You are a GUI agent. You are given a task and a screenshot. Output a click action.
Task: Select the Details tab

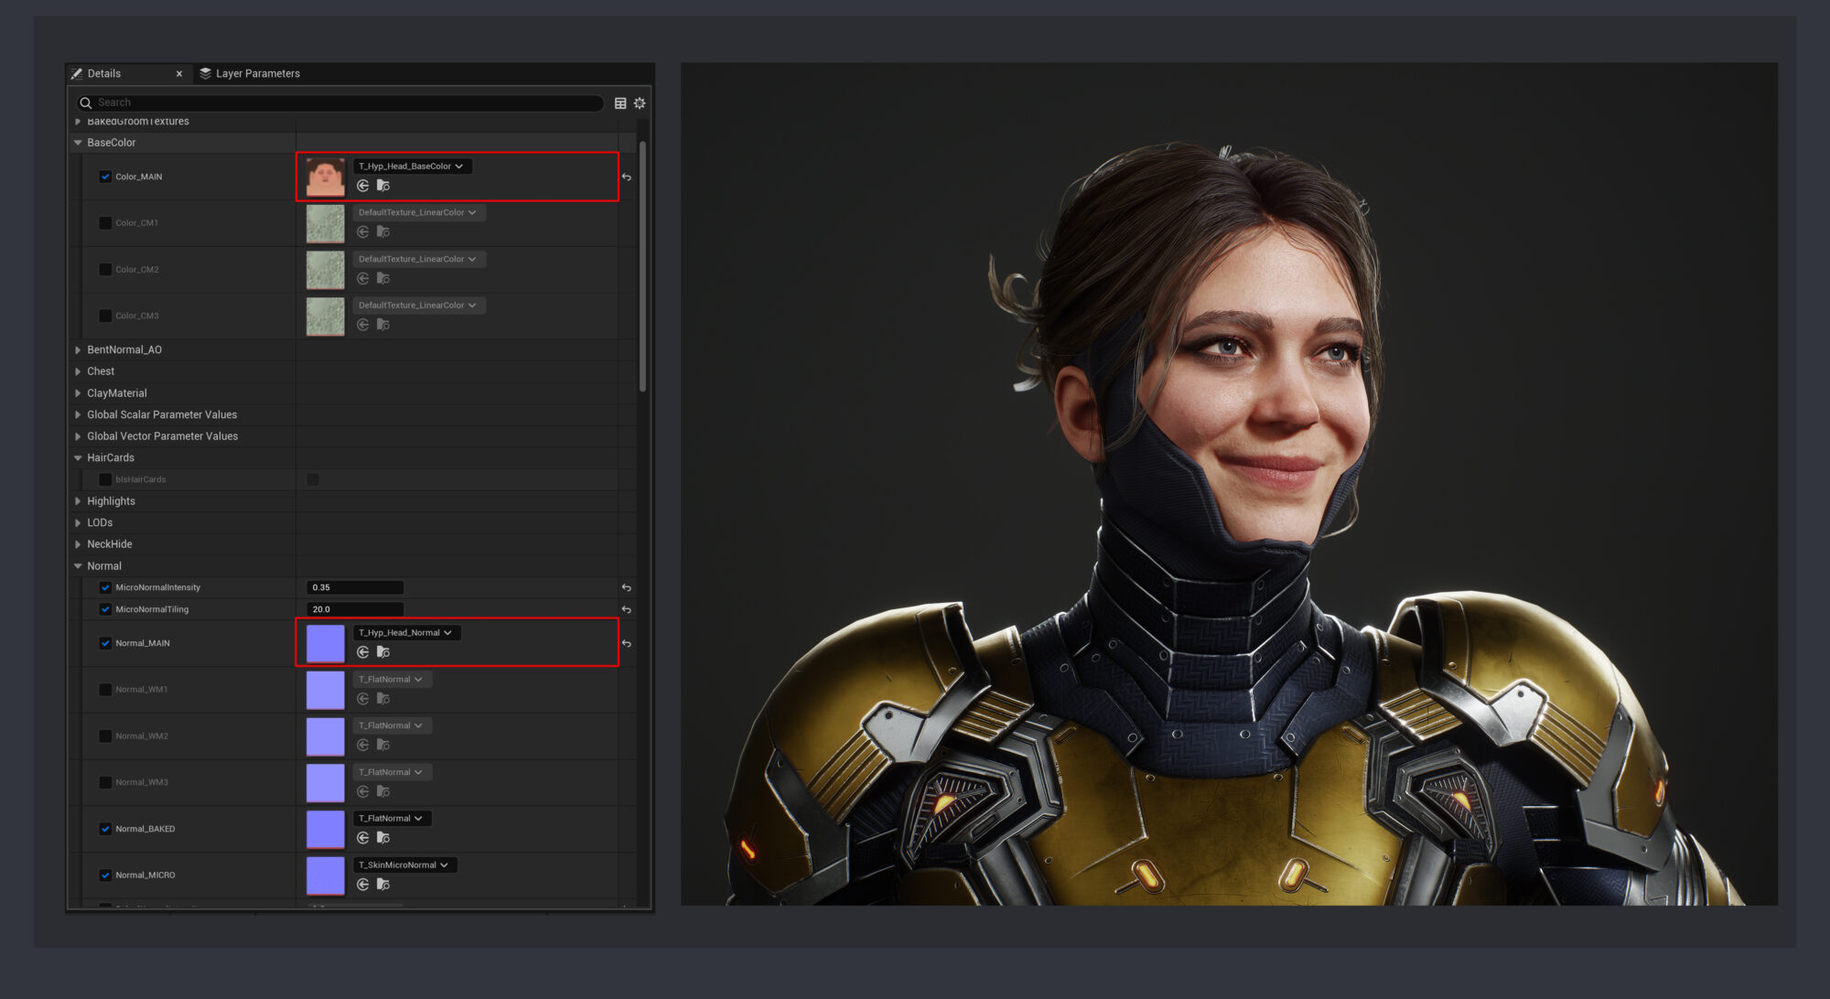tap(103, 73)
